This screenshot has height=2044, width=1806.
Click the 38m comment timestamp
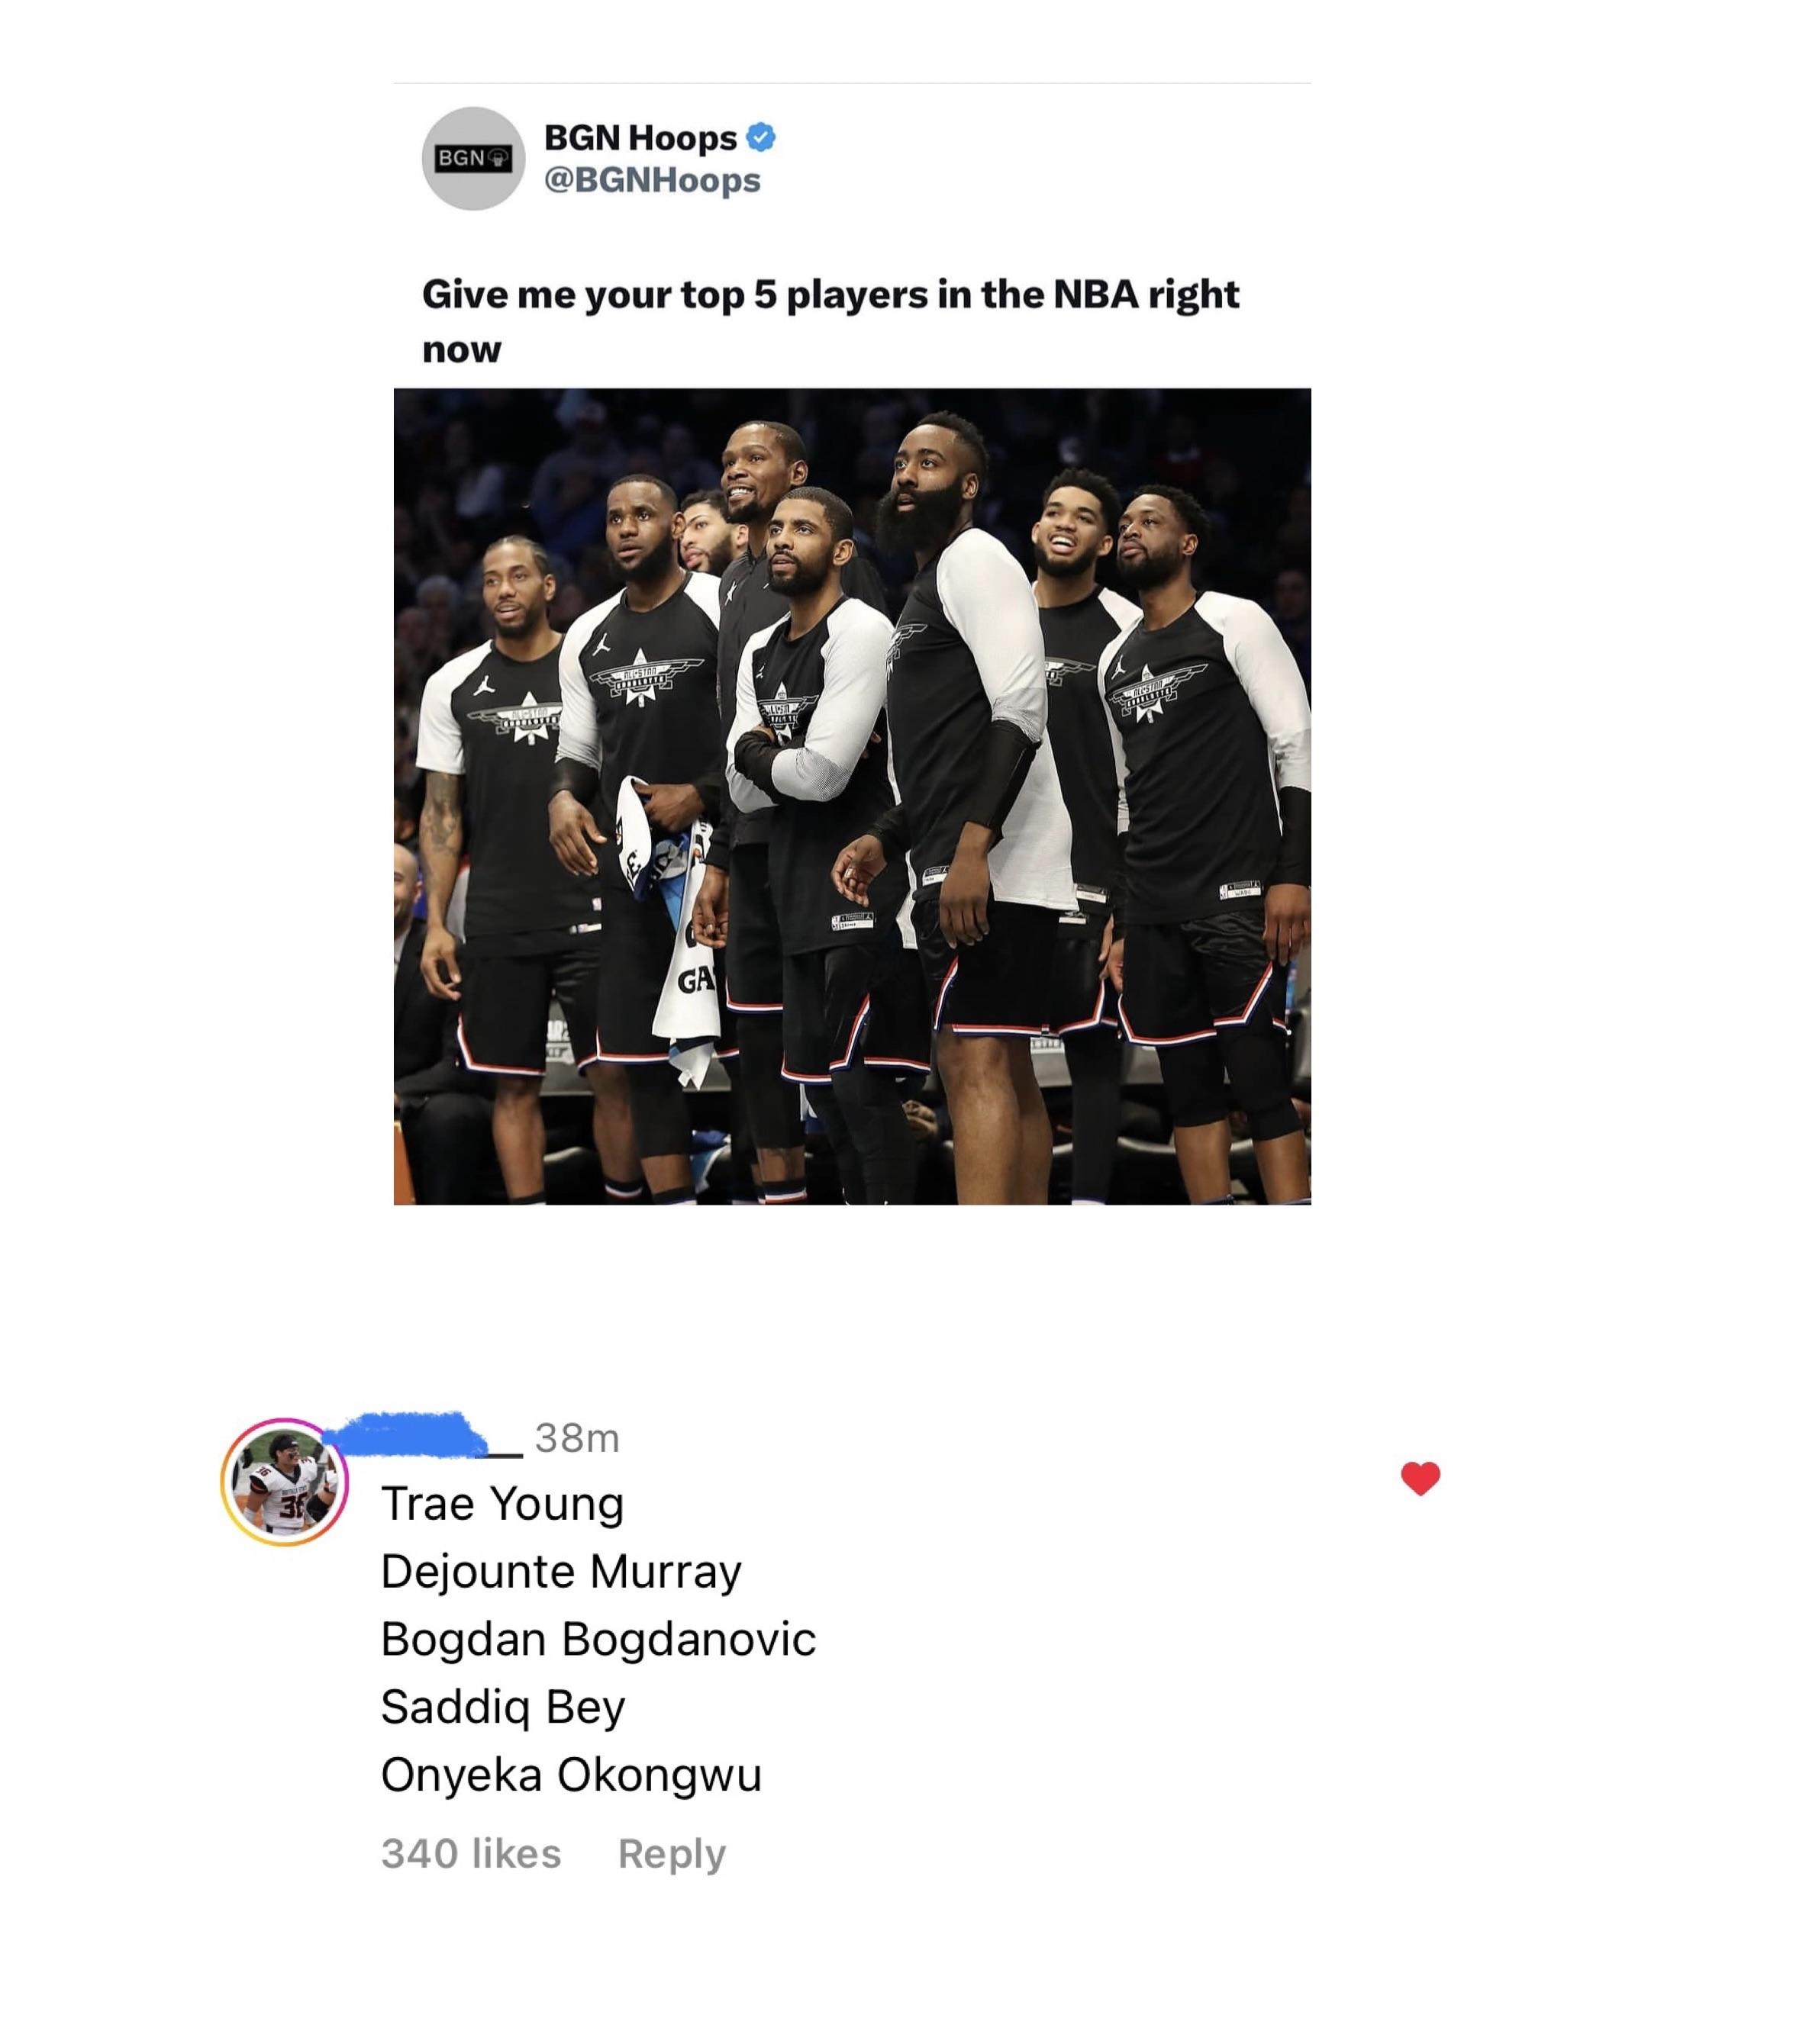[x=577, y=1438]
